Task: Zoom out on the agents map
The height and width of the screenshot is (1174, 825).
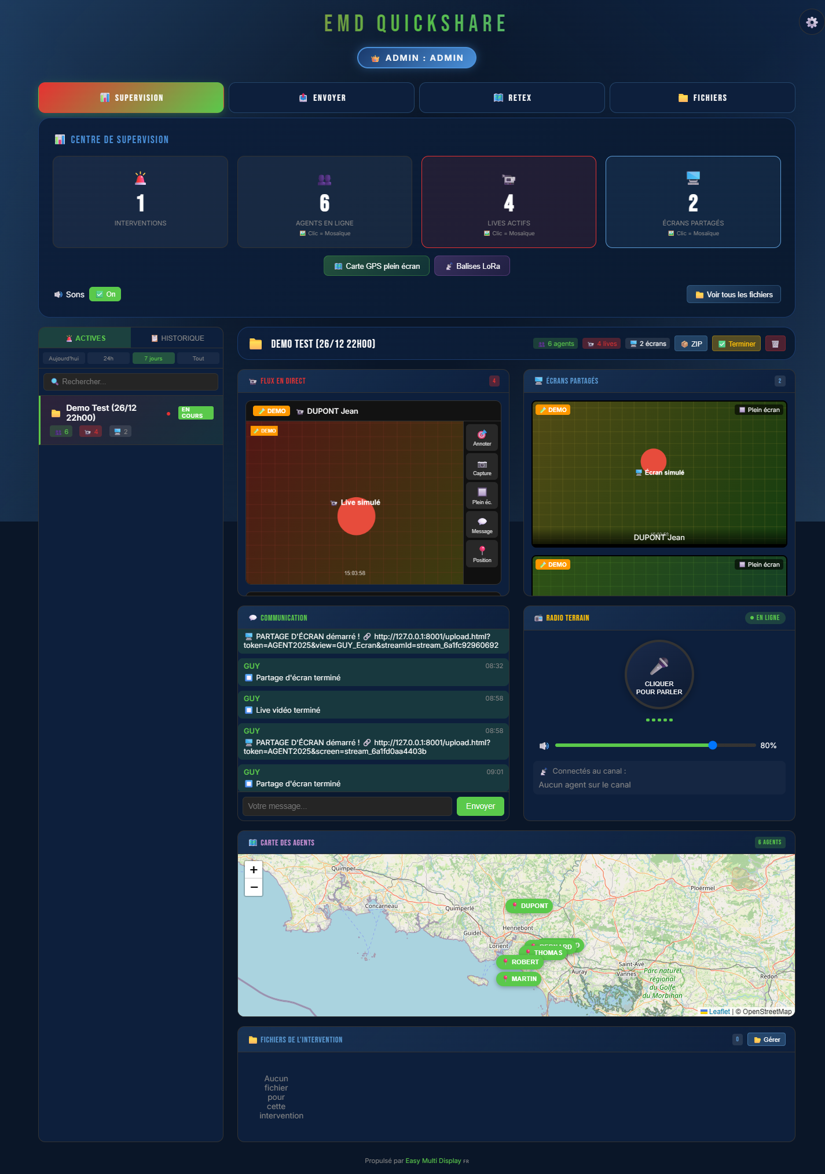Action: click(254, 888)
